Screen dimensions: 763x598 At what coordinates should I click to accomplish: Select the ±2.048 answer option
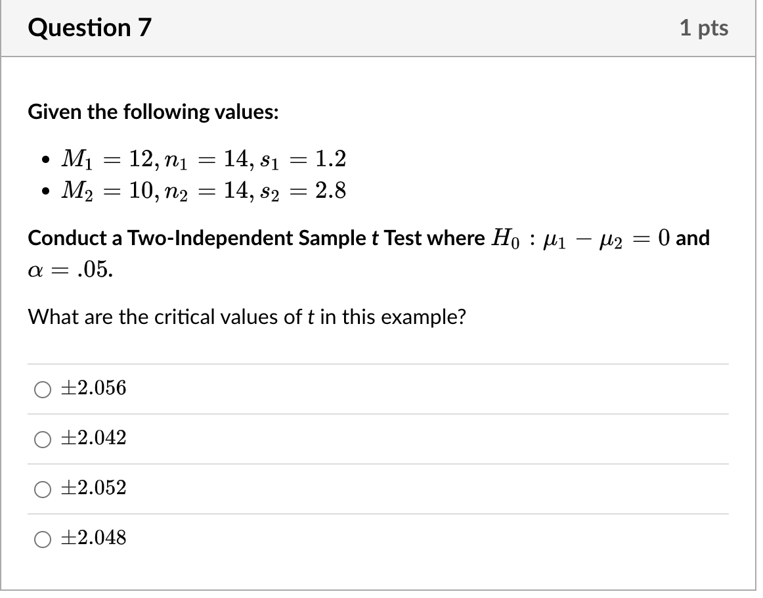point(43,539)
